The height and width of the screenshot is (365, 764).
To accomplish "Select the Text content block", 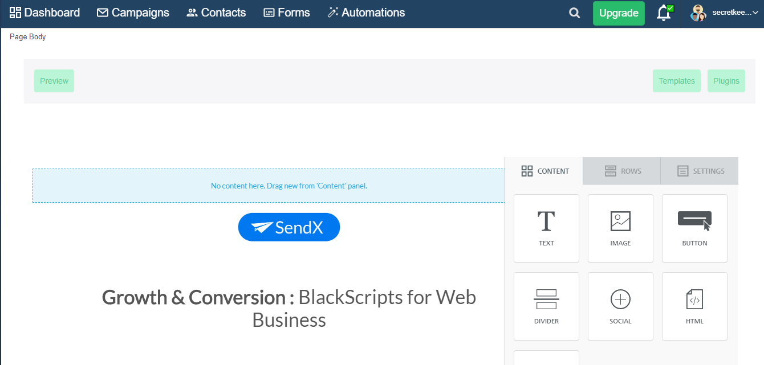I will [546, 228].
